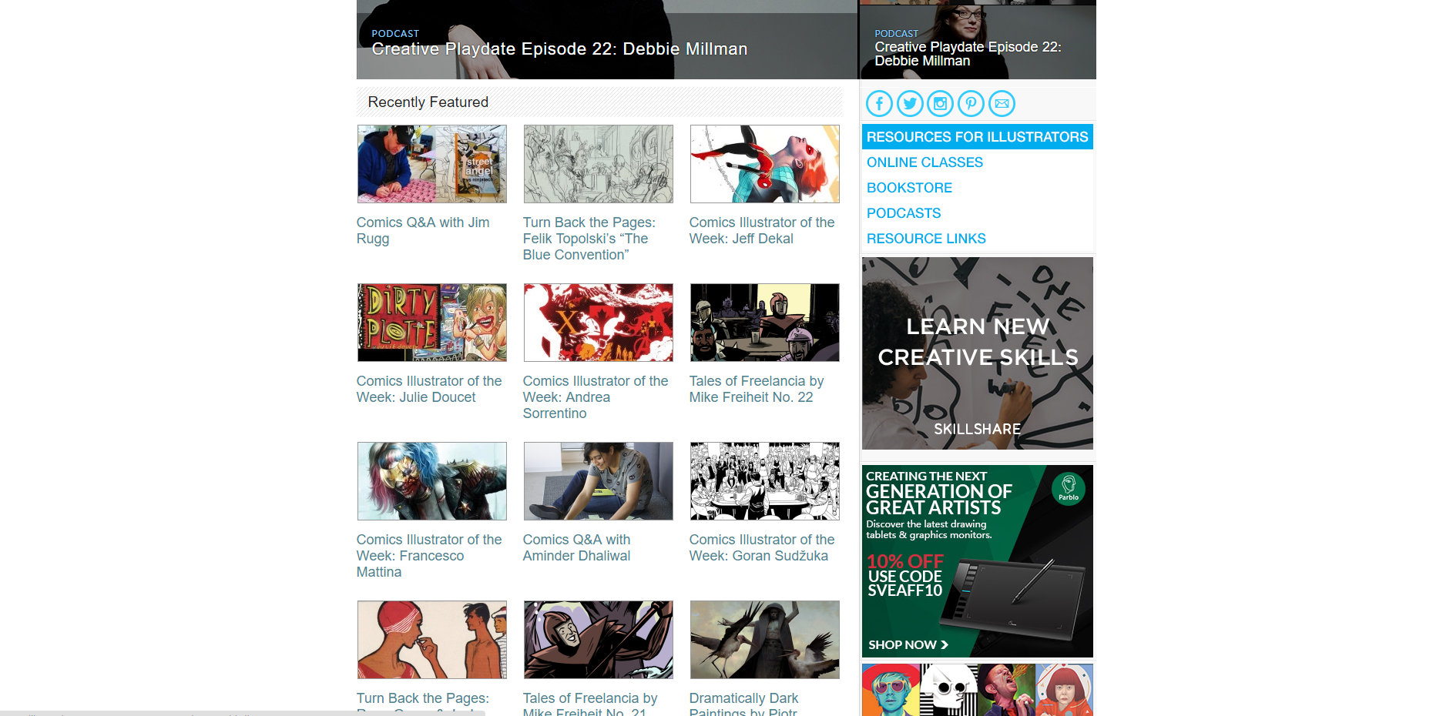The height and width of the screenshot is (716, 1453).
Task: Click the Goran Sudžuka ink drawing thumbnail
Action: pos(765,481)
